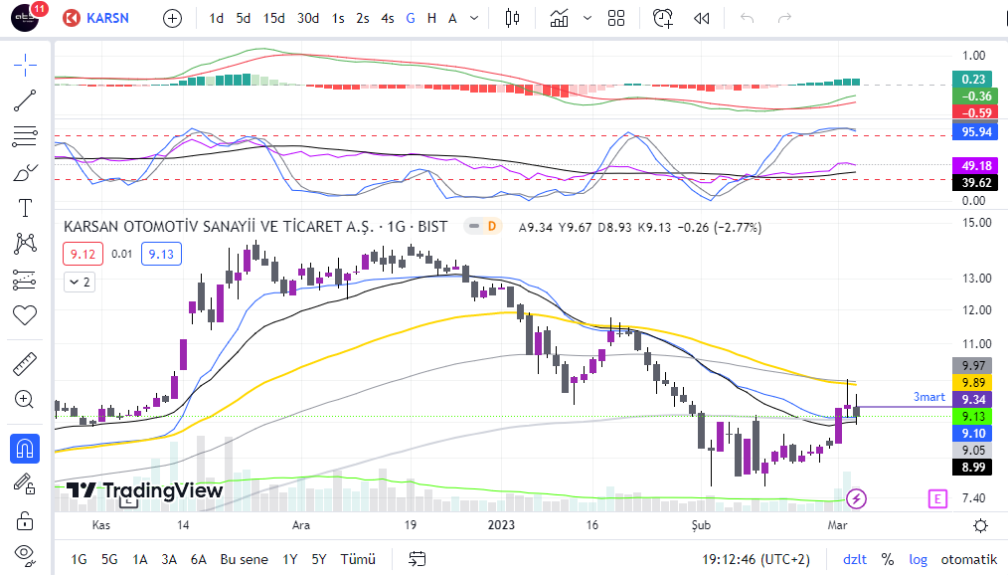The width and height of the screenshot is (1008, 575).
Task: Toggle lock all drawings
Action: click(x=25, y=519)
